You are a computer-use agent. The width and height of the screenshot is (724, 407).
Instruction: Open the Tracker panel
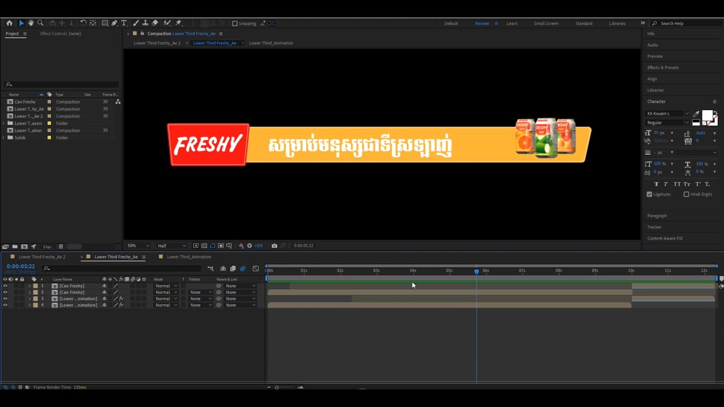coord(654,227)
